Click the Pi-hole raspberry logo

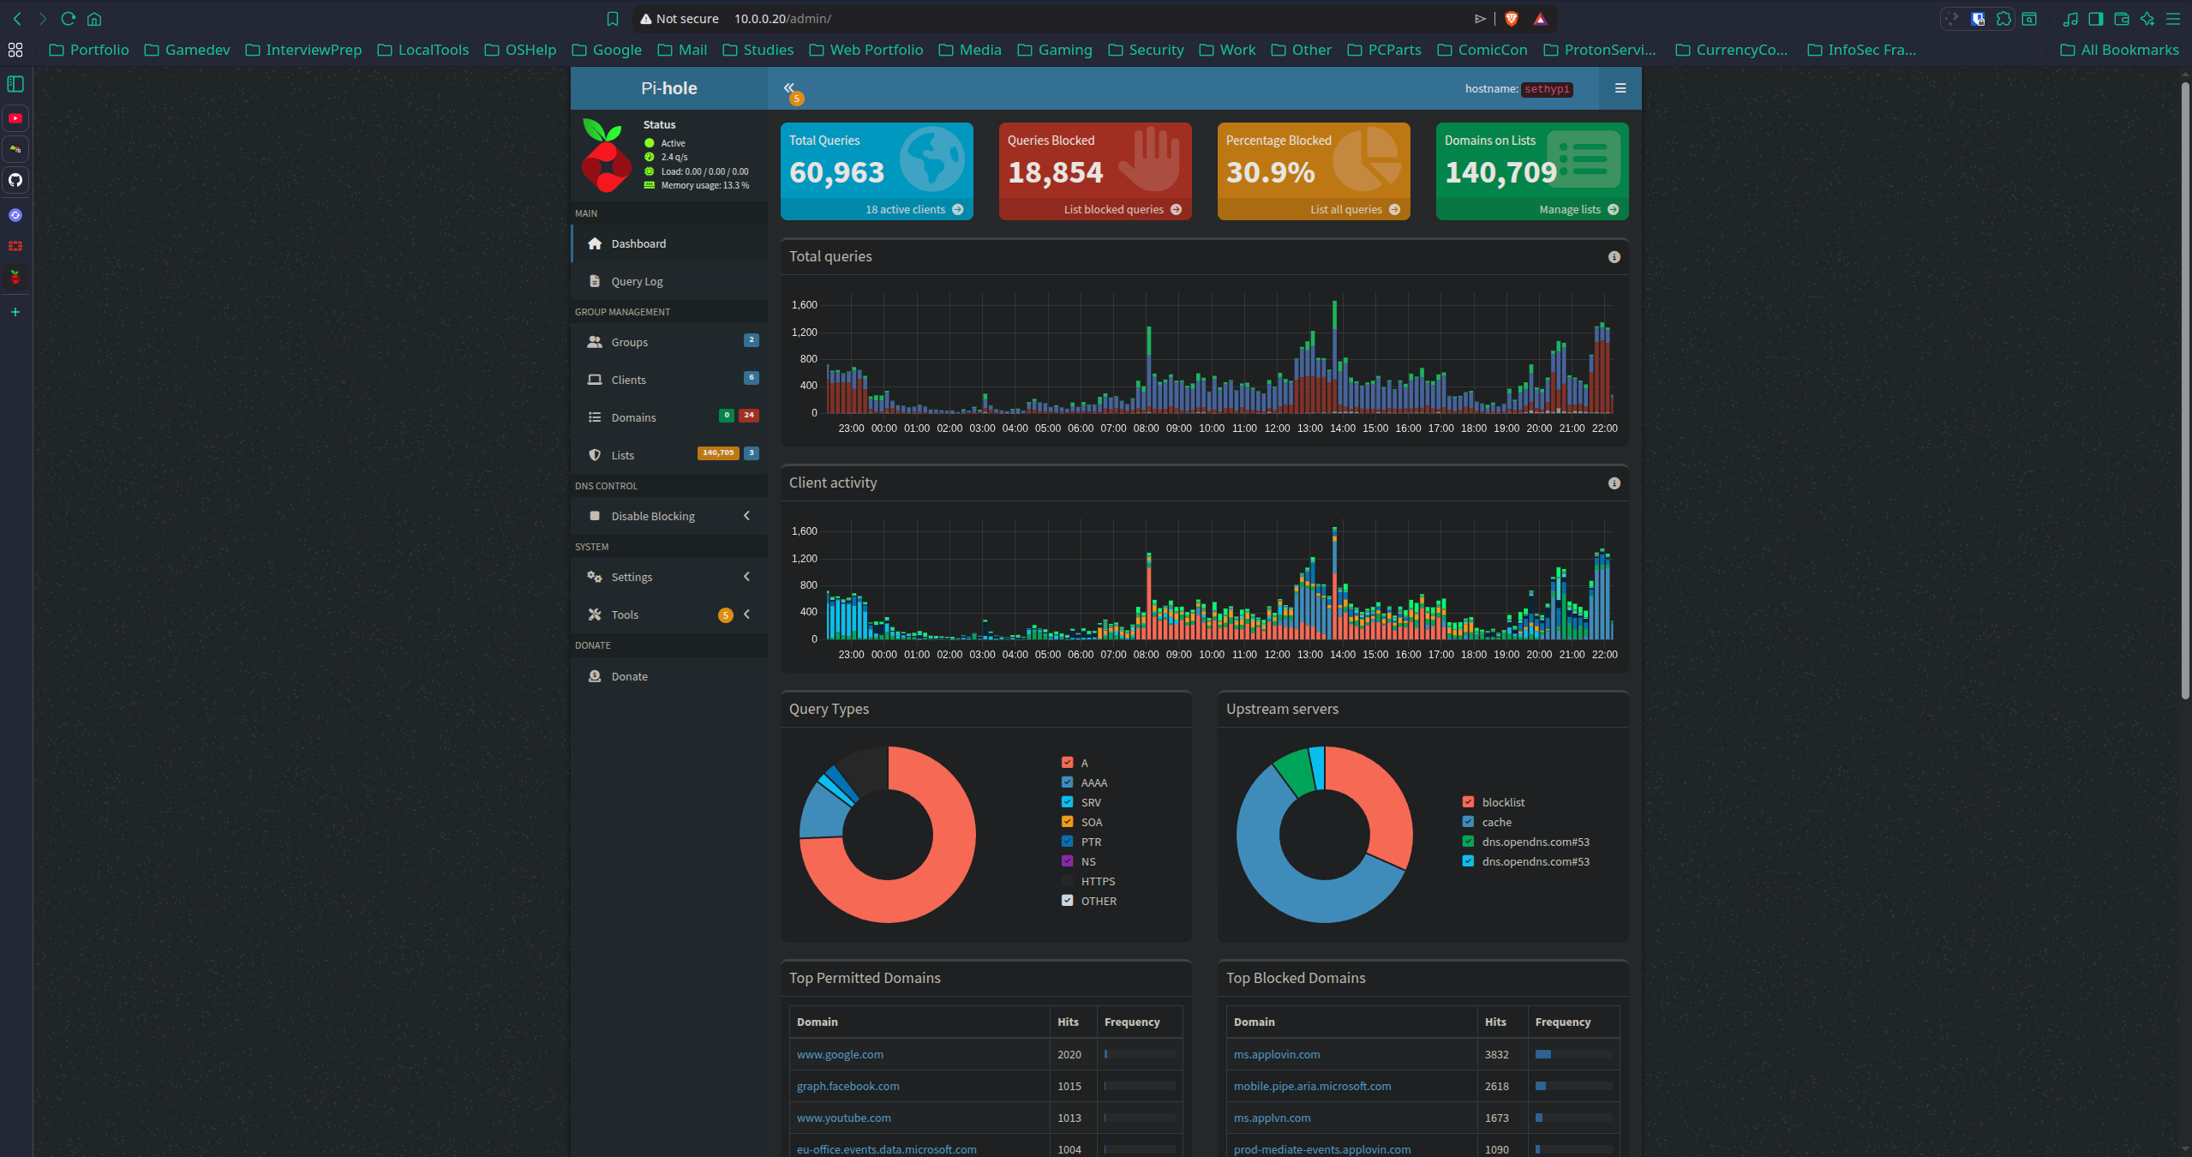point(606,156)
